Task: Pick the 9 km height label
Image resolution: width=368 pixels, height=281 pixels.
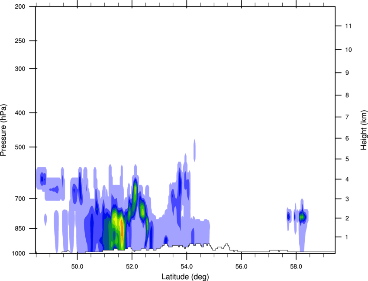Action: (347, 73)
